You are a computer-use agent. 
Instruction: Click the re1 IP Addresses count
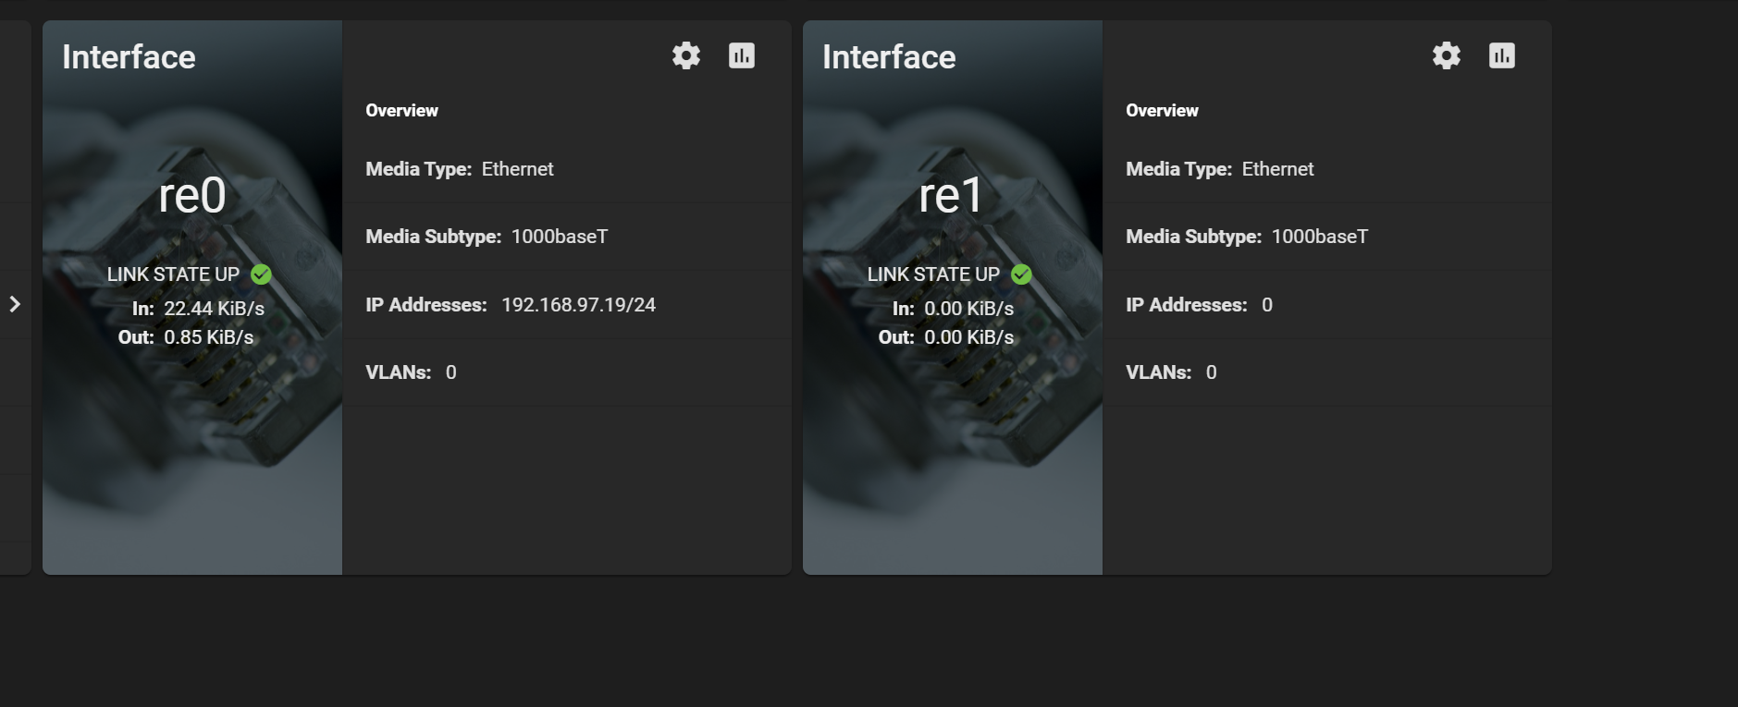[1267, 305]
